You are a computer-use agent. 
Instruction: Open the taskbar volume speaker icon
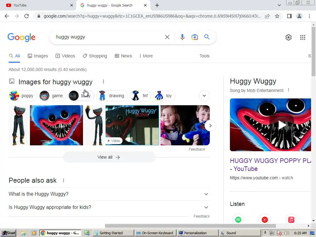(286, 233)
